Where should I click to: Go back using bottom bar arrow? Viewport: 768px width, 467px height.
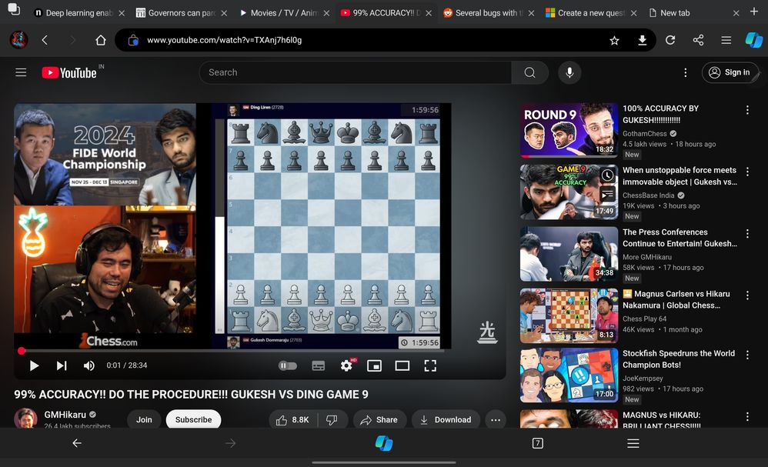[77, 443]
